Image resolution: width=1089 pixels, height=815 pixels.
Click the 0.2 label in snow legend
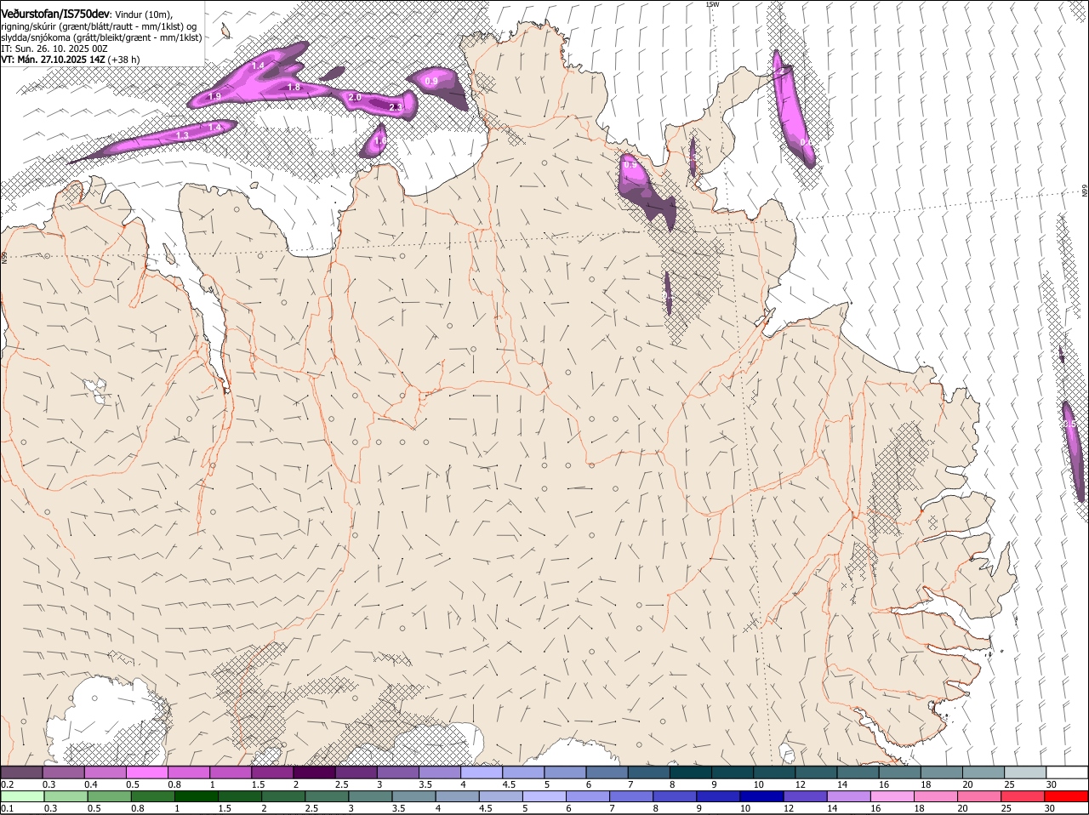6,784
